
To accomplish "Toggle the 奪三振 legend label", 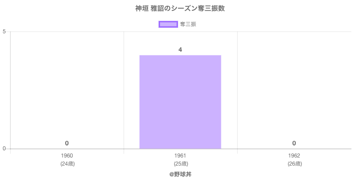I will (188, 24).
